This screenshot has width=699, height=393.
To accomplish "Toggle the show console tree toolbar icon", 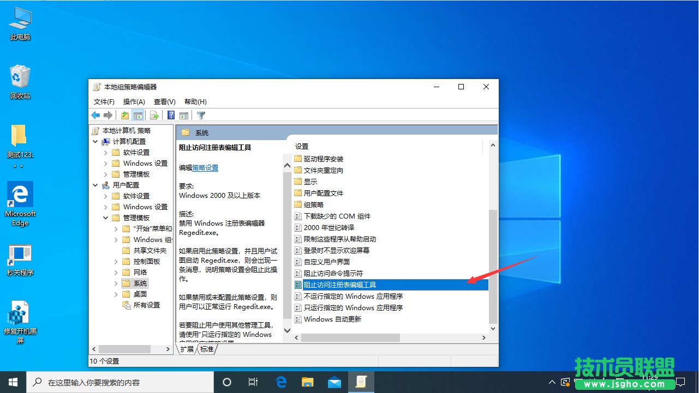I will 138,115.
